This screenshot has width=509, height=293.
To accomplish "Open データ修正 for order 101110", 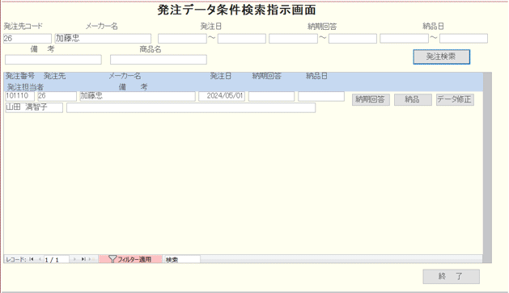I will [455, 99].
